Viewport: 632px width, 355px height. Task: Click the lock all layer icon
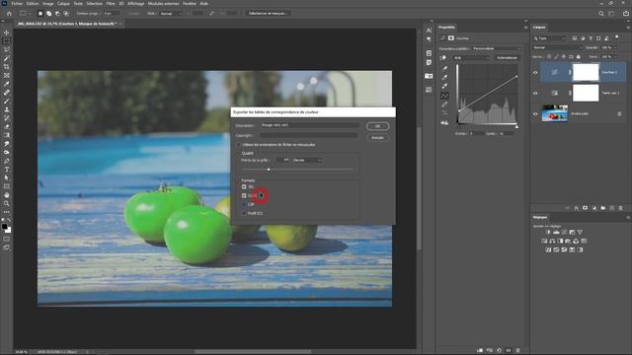pos(579,57)
